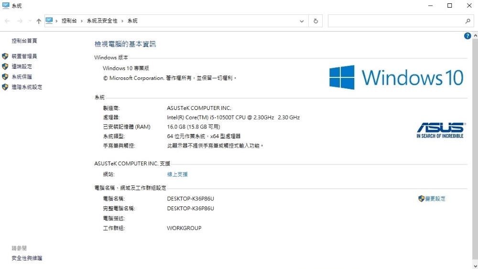Click the system window title icon
Image resolution: width=478 pixels, height=269 pixels.
point(6,5)
